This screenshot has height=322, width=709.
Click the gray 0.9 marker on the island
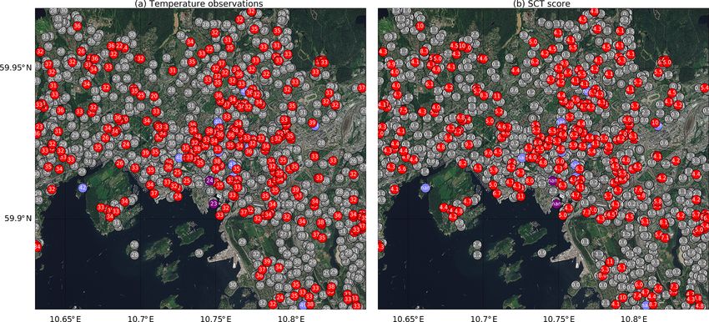coord(541,253)
